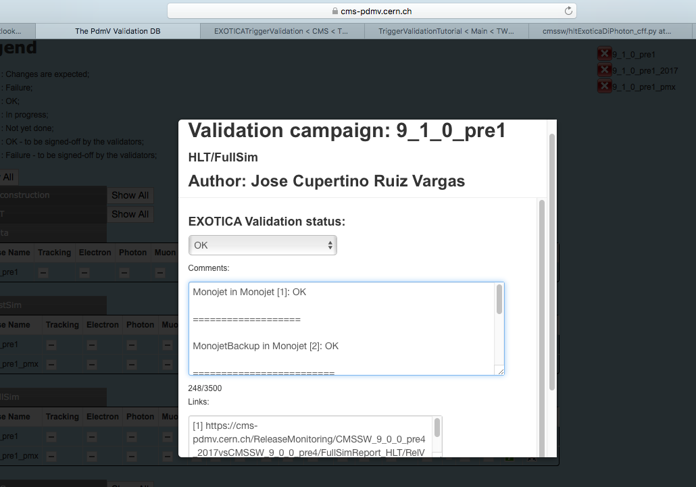
Task: Click in the Links text area
Action: (315, 436)
